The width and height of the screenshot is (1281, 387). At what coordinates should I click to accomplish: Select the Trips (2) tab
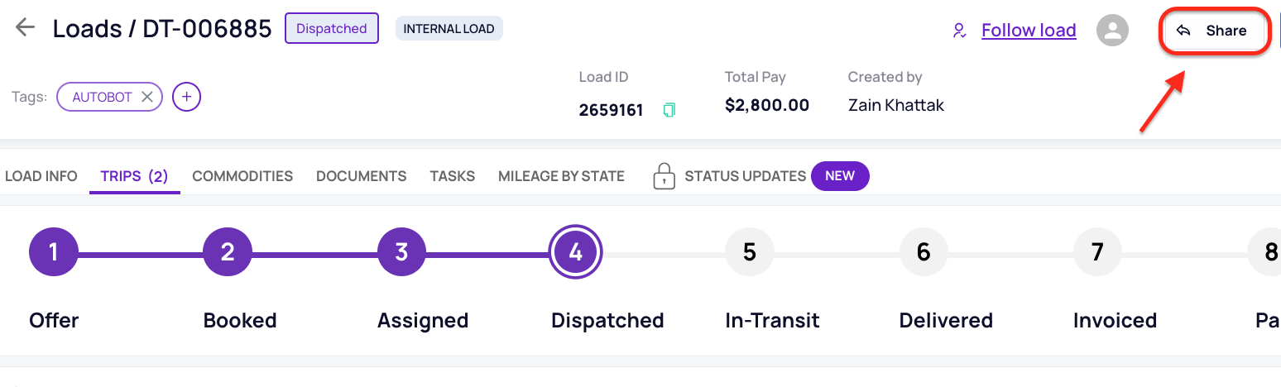[134, 176]
